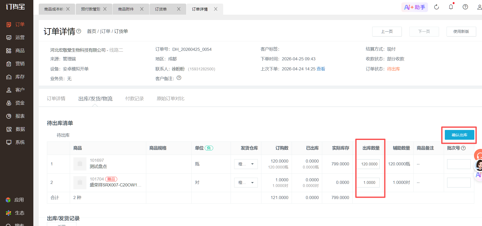Click the 确认出库 button
Screen dimensions: 482x226
tap(459, 135)
